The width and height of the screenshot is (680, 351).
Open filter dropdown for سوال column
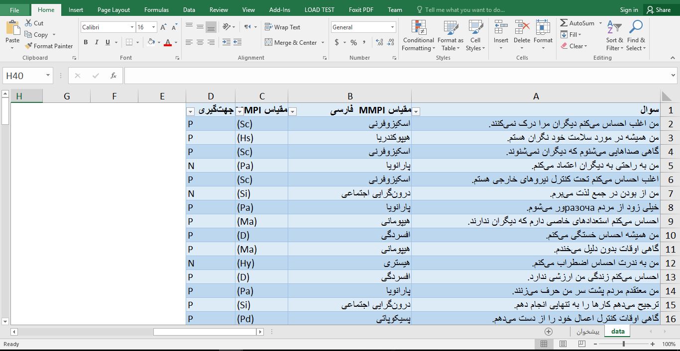tap(416, 111)
